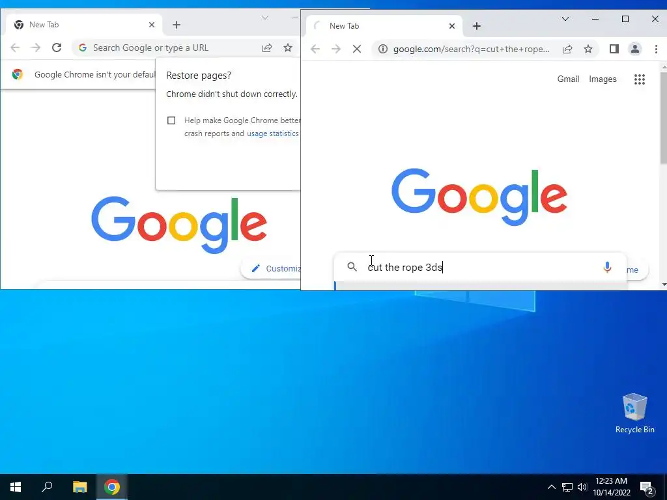Click right window URL bar google.com/search
This screenshot has height=500, width=667.
472,49
